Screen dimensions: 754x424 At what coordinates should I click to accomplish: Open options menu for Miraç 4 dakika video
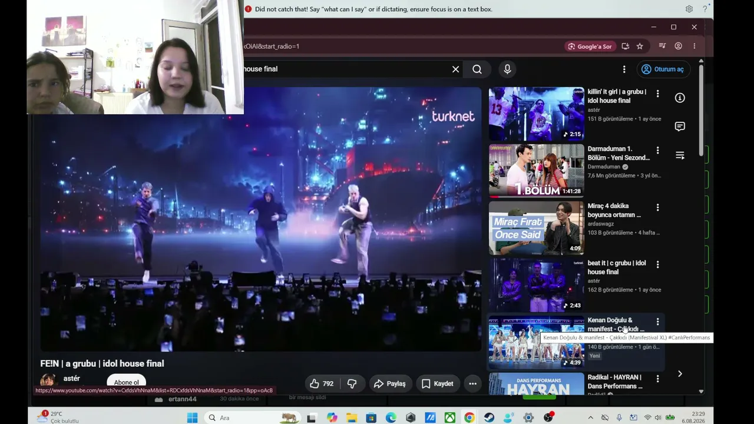(657, 208)
